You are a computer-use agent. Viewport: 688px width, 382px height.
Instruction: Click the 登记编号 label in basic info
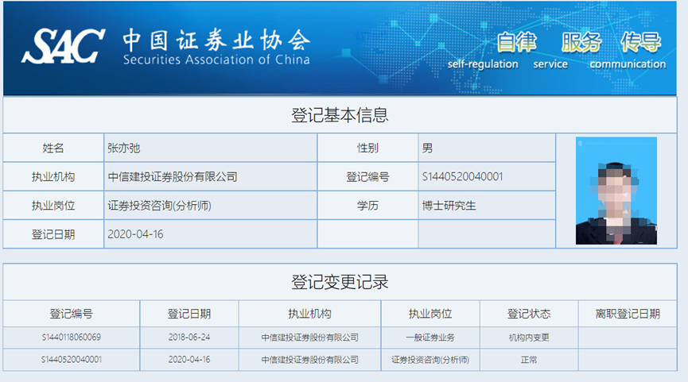click(367, 177)
